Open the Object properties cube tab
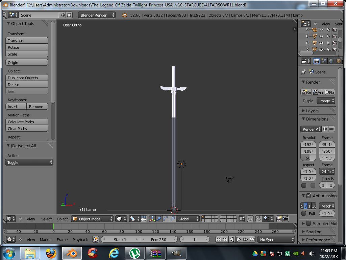The height and width of the screenshot is (260, 346). click(338, 61)
